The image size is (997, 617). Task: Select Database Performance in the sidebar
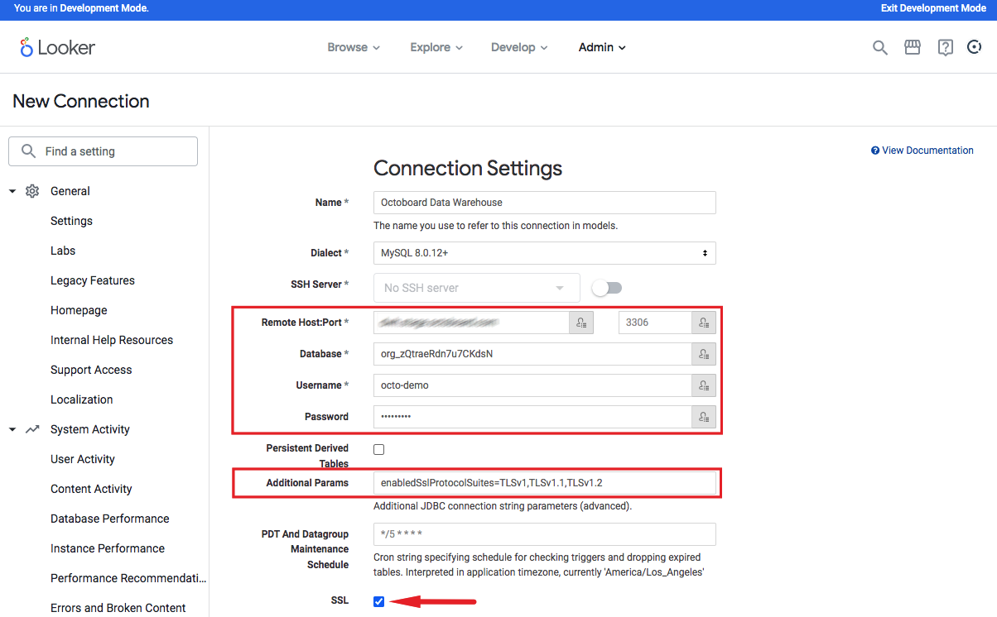coord(110,519)
